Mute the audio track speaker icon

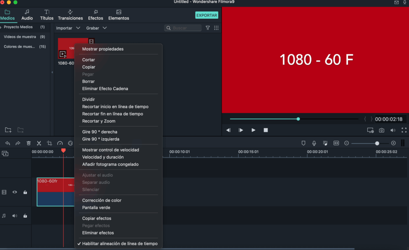(15, 216)
